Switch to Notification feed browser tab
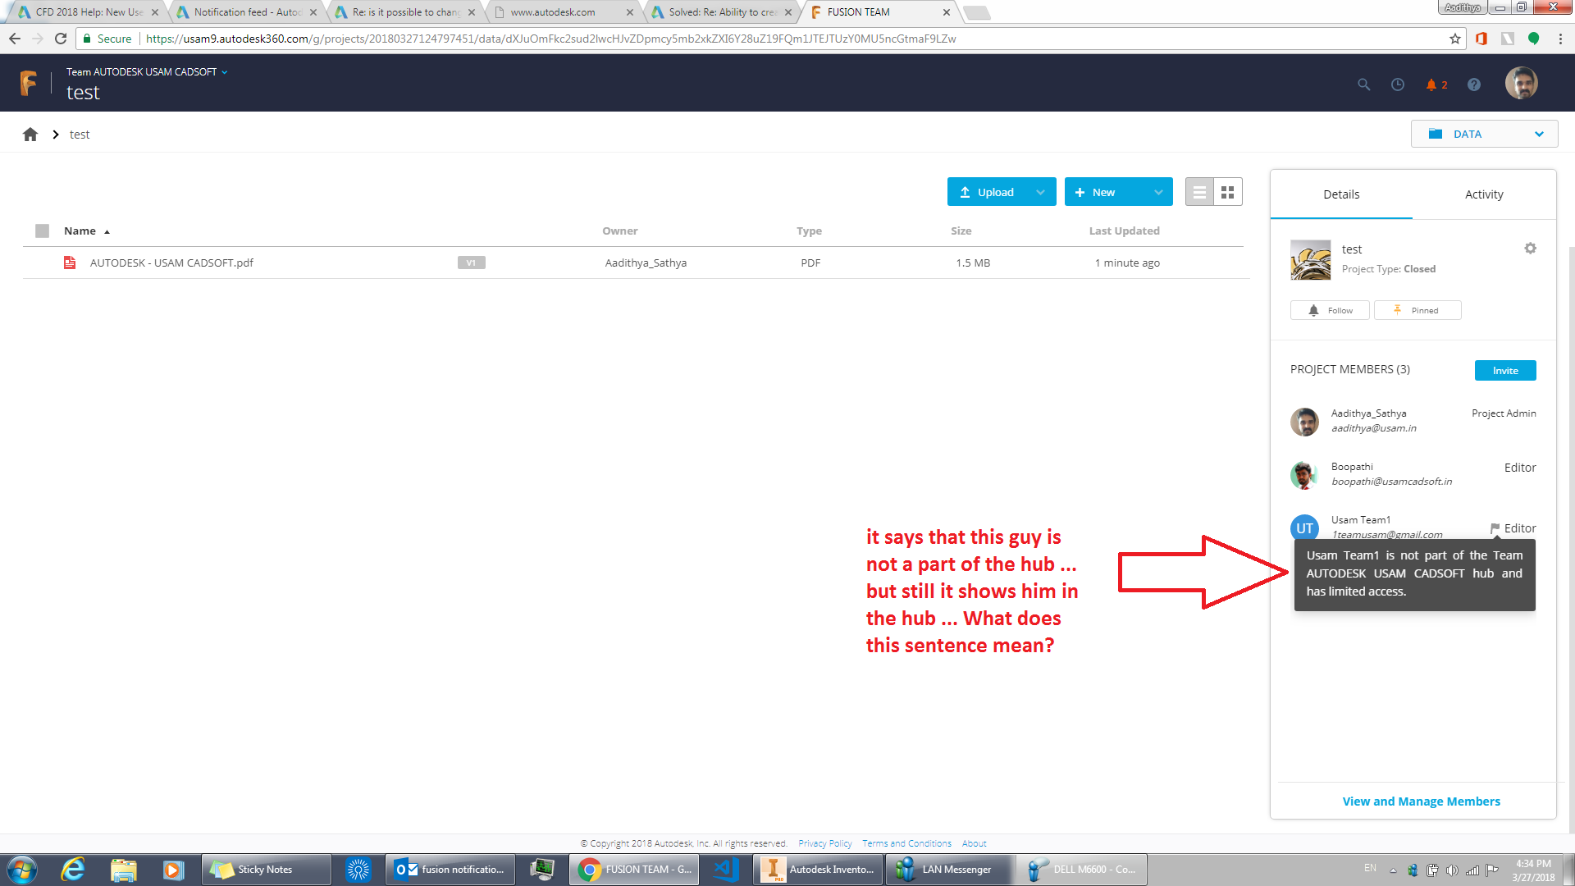Viewport: 1575px width, 886px height. coord(247,12)
